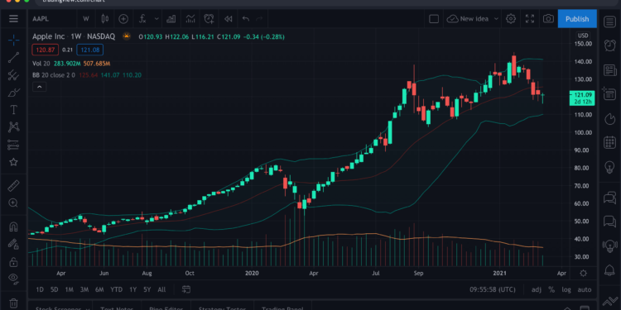Open the candlestick chart style selector

pyautogui.click(x=104, y=18)
